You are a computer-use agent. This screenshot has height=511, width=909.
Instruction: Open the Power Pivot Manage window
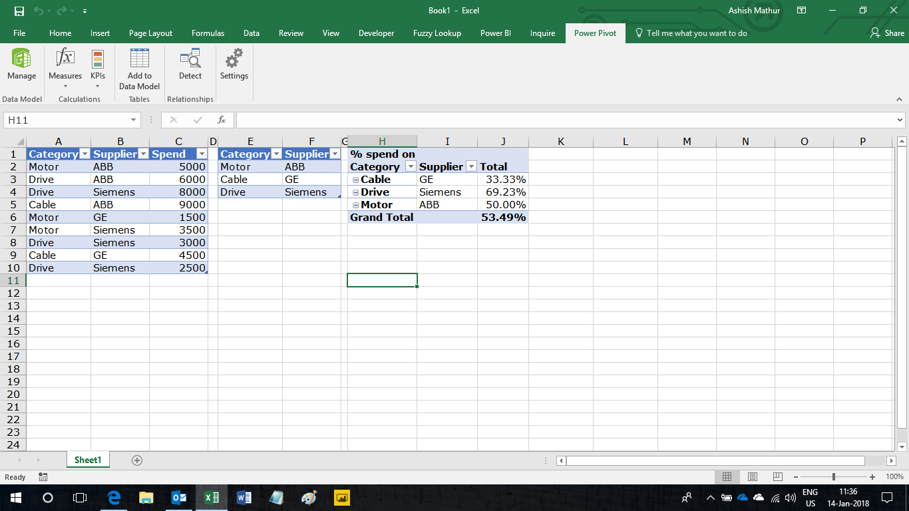21,65
